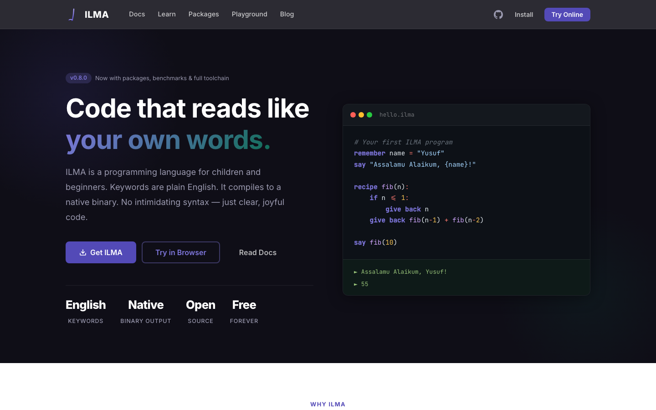Click the 'your own words.' gradient headline
This screenshot has width=656, height=410.
click(x=168, y=140)
